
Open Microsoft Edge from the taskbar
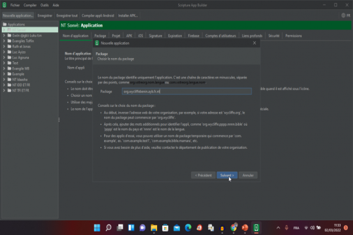pyautogui.click(x=189, y=227)
